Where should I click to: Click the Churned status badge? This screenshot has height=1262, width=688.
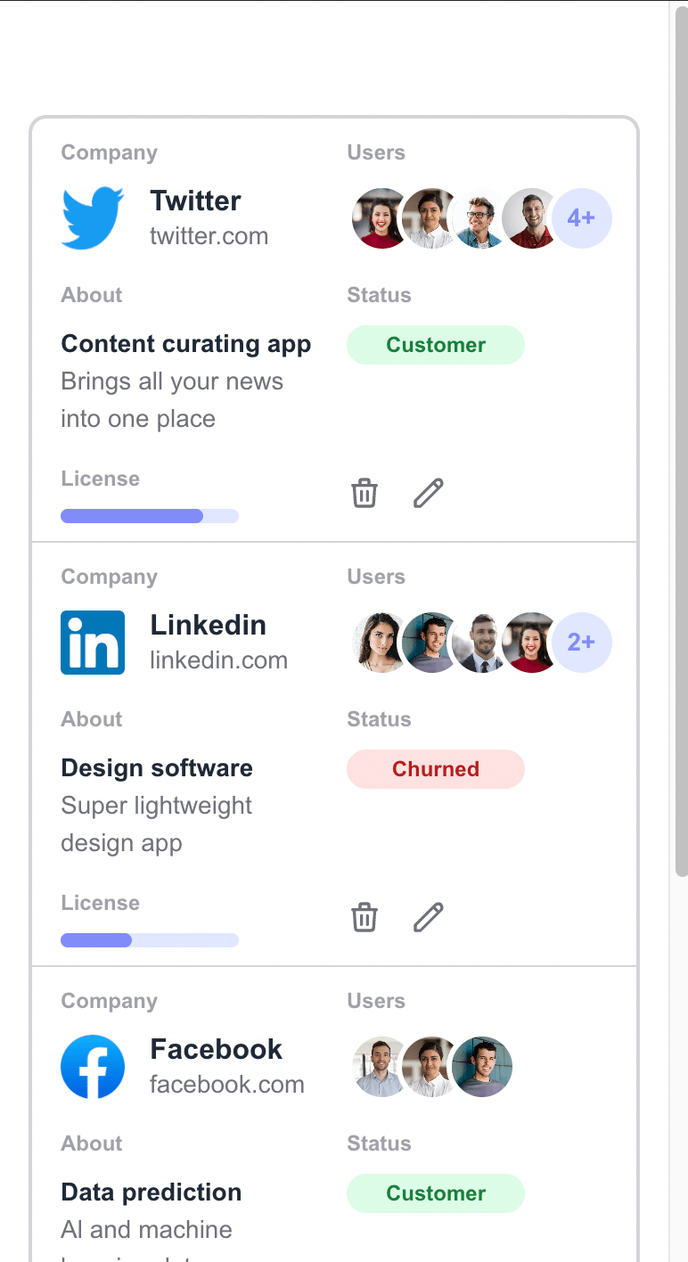click(436, 769)
